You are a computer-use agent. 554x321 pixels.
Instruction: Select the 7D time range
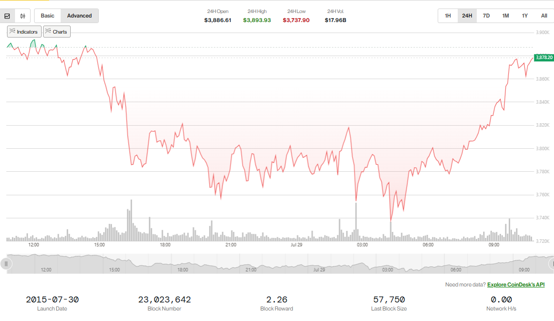(x=486, y=16)
